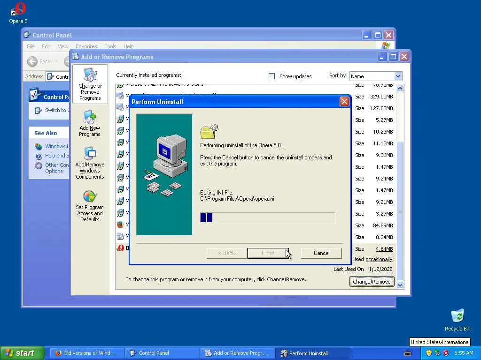Select Change or Remove Programs sidebar icon
Screen dimensions: 481x360
point(90,84)
